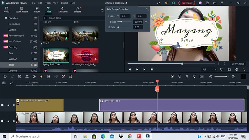The width and height of the screenshot is (249, 140).
Task: Switch to the Media tab
Action: pos(6,10)
